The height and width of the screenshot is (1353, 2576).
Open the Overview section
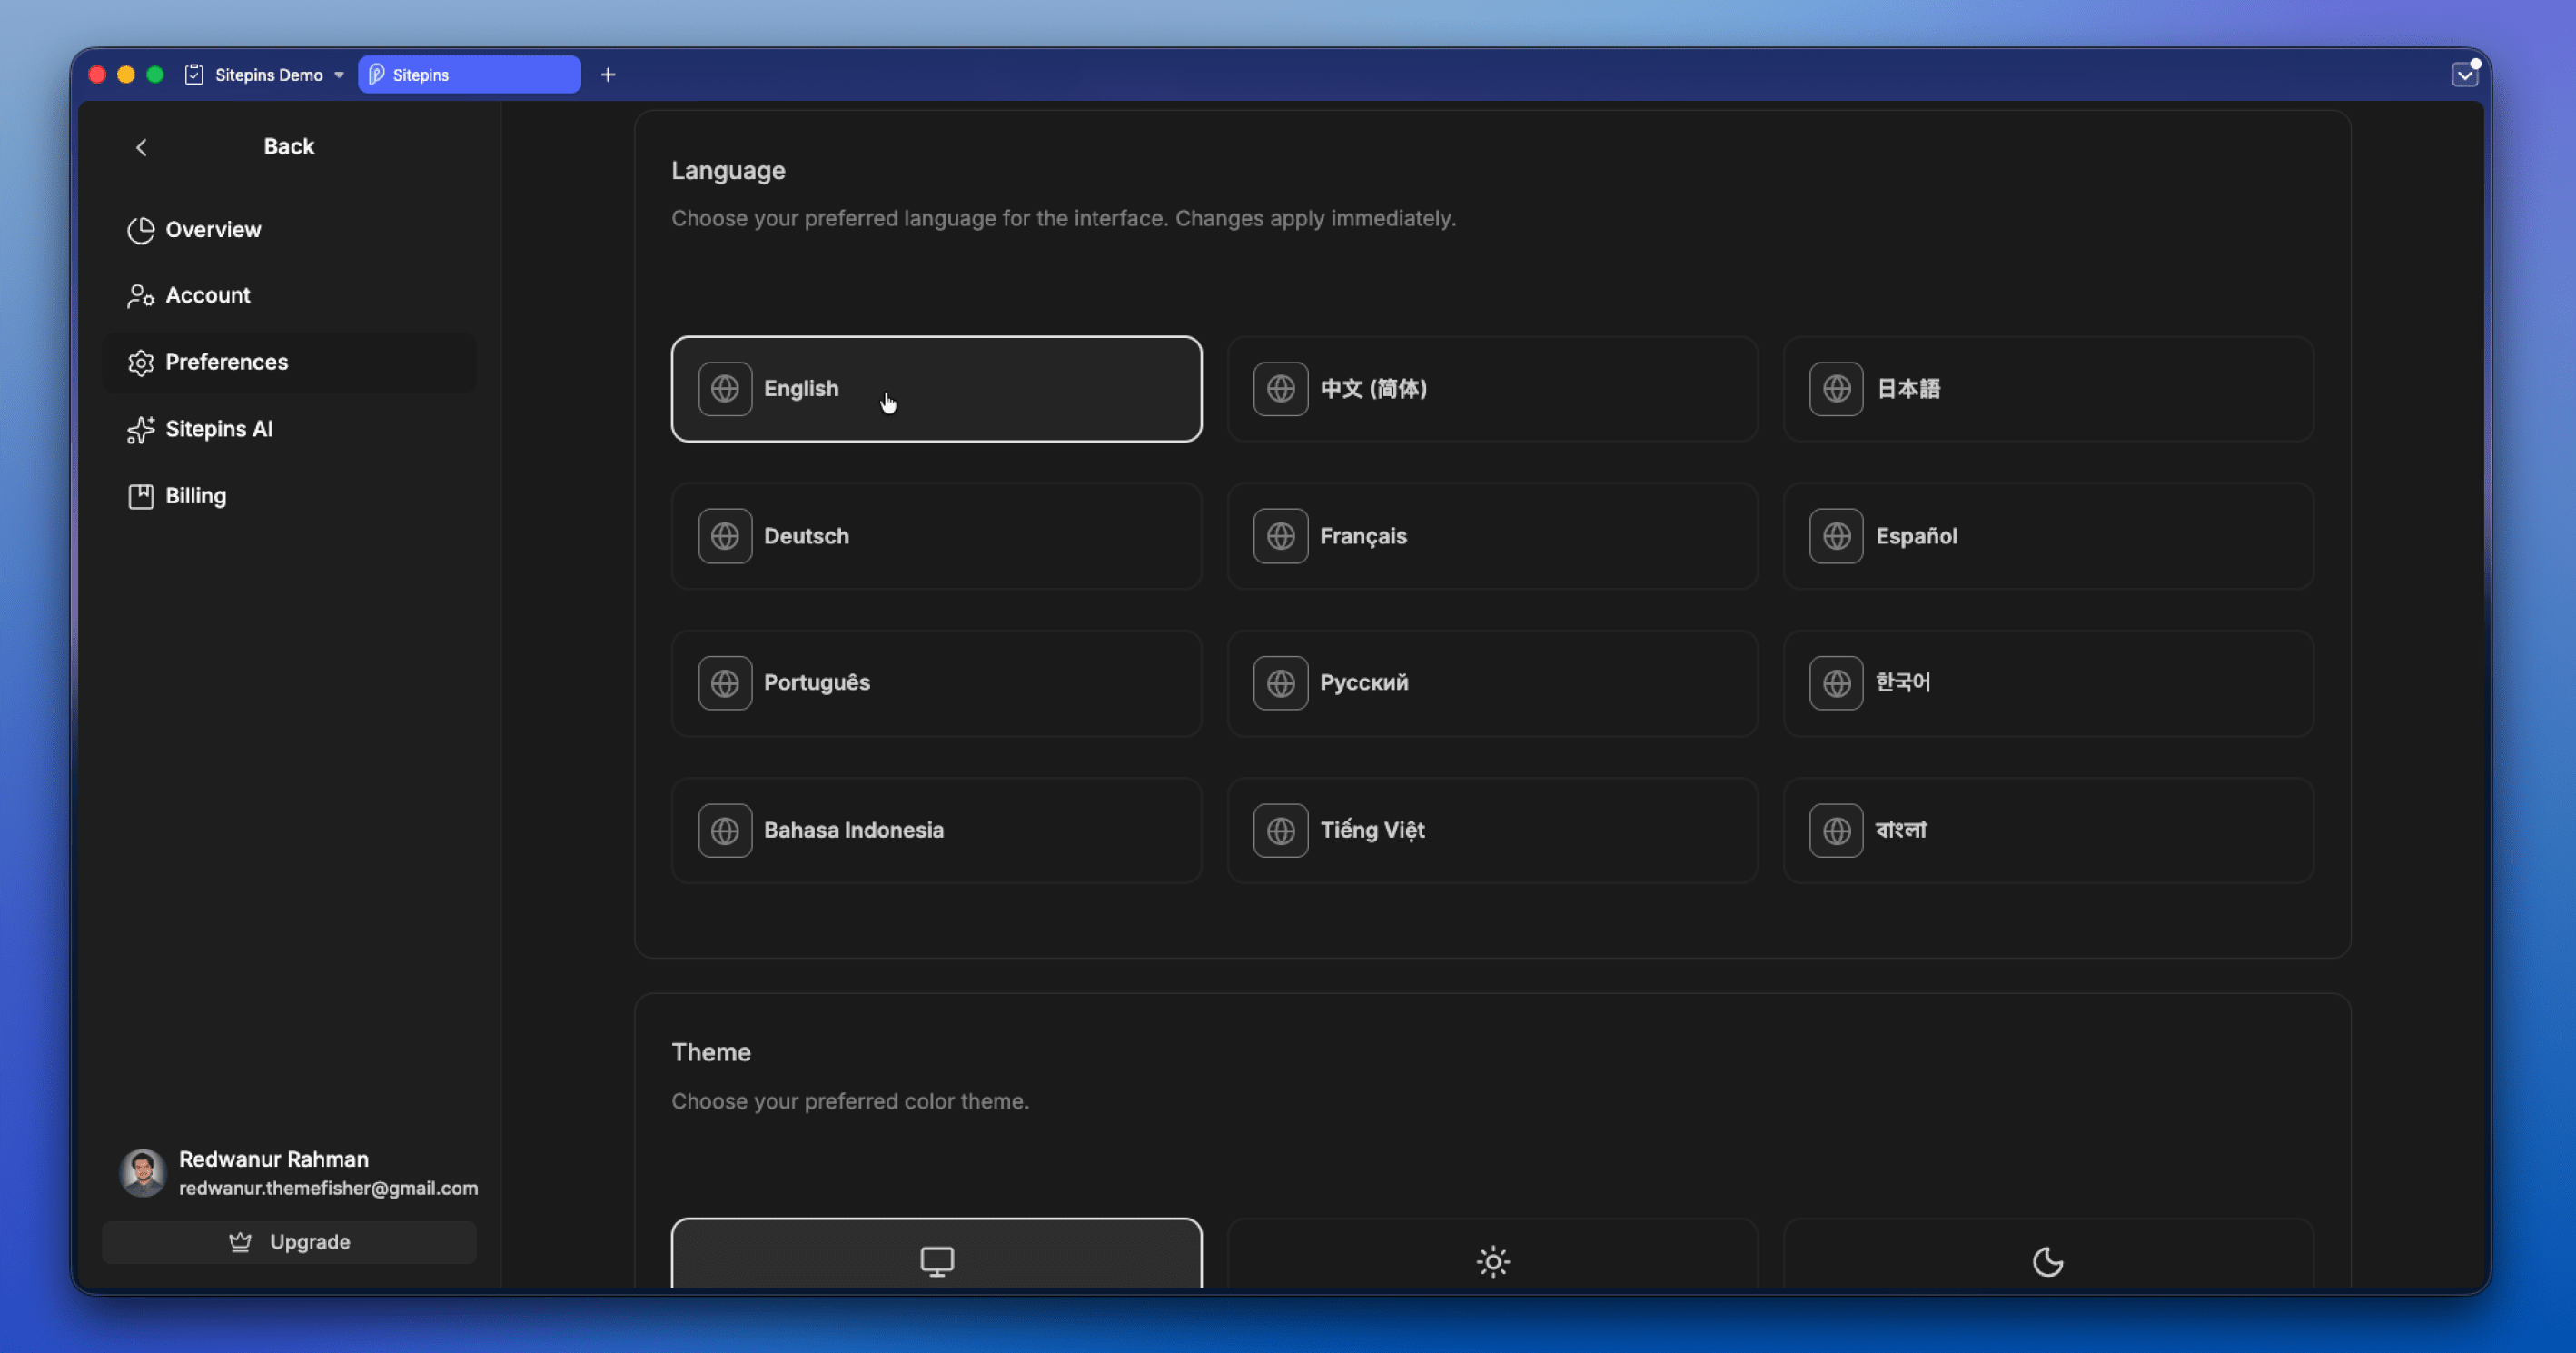point(289,230)
